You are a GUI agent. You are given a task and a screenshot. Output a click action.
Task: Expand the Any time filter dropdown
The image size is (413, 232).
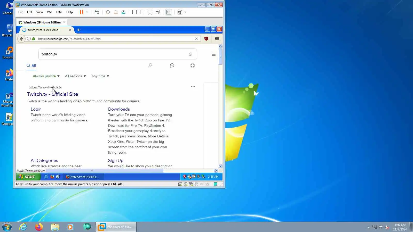click(x=100, y=76)
